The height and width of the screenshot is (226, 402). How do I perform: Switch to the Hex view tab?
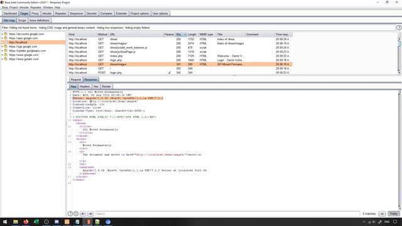pos(96,87)
